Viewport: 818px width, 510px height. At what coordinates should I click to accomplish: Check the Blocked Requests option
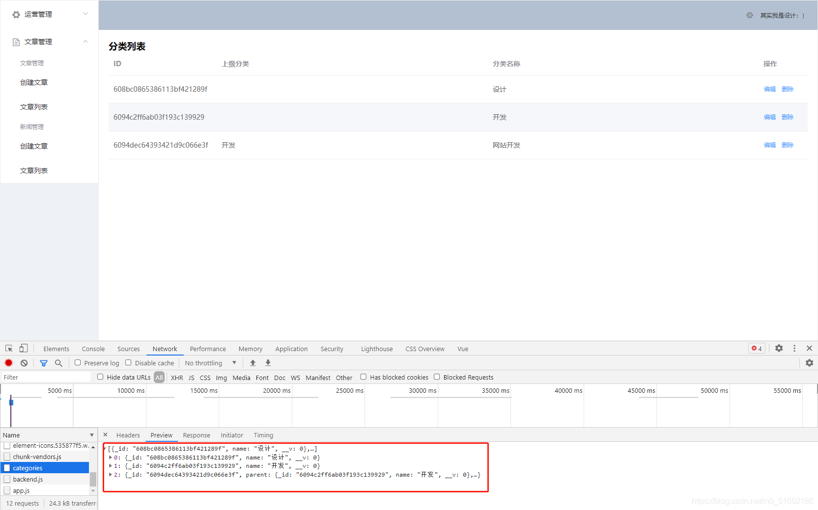click(x=437, y=377)
